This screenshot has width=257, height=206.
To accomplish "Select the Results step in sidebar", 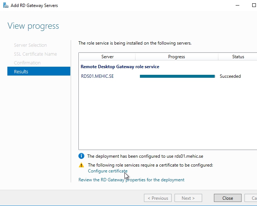I will click(x=39, y=71).
